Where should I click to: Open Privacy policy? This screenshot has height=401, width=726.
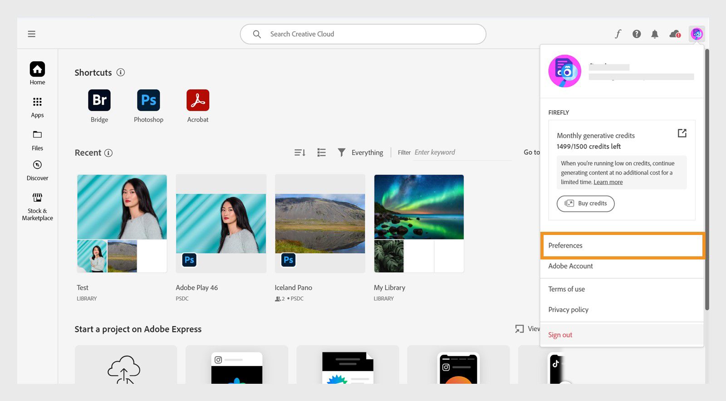(622, 310)
